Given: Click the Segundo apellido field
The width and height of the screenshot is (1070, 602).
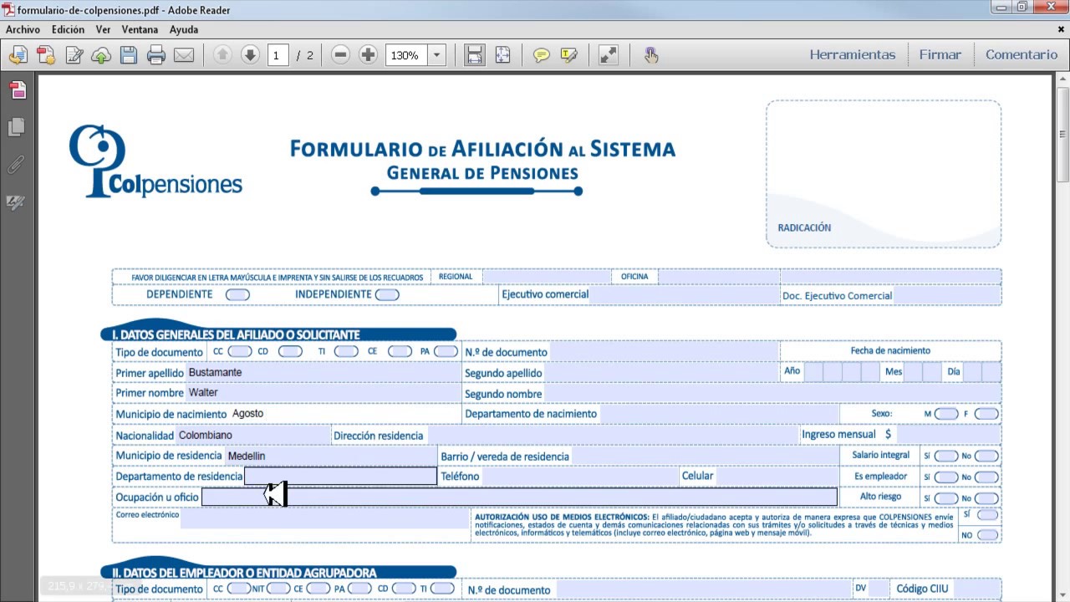Looking at the screenshot, I should pos(662,372).
